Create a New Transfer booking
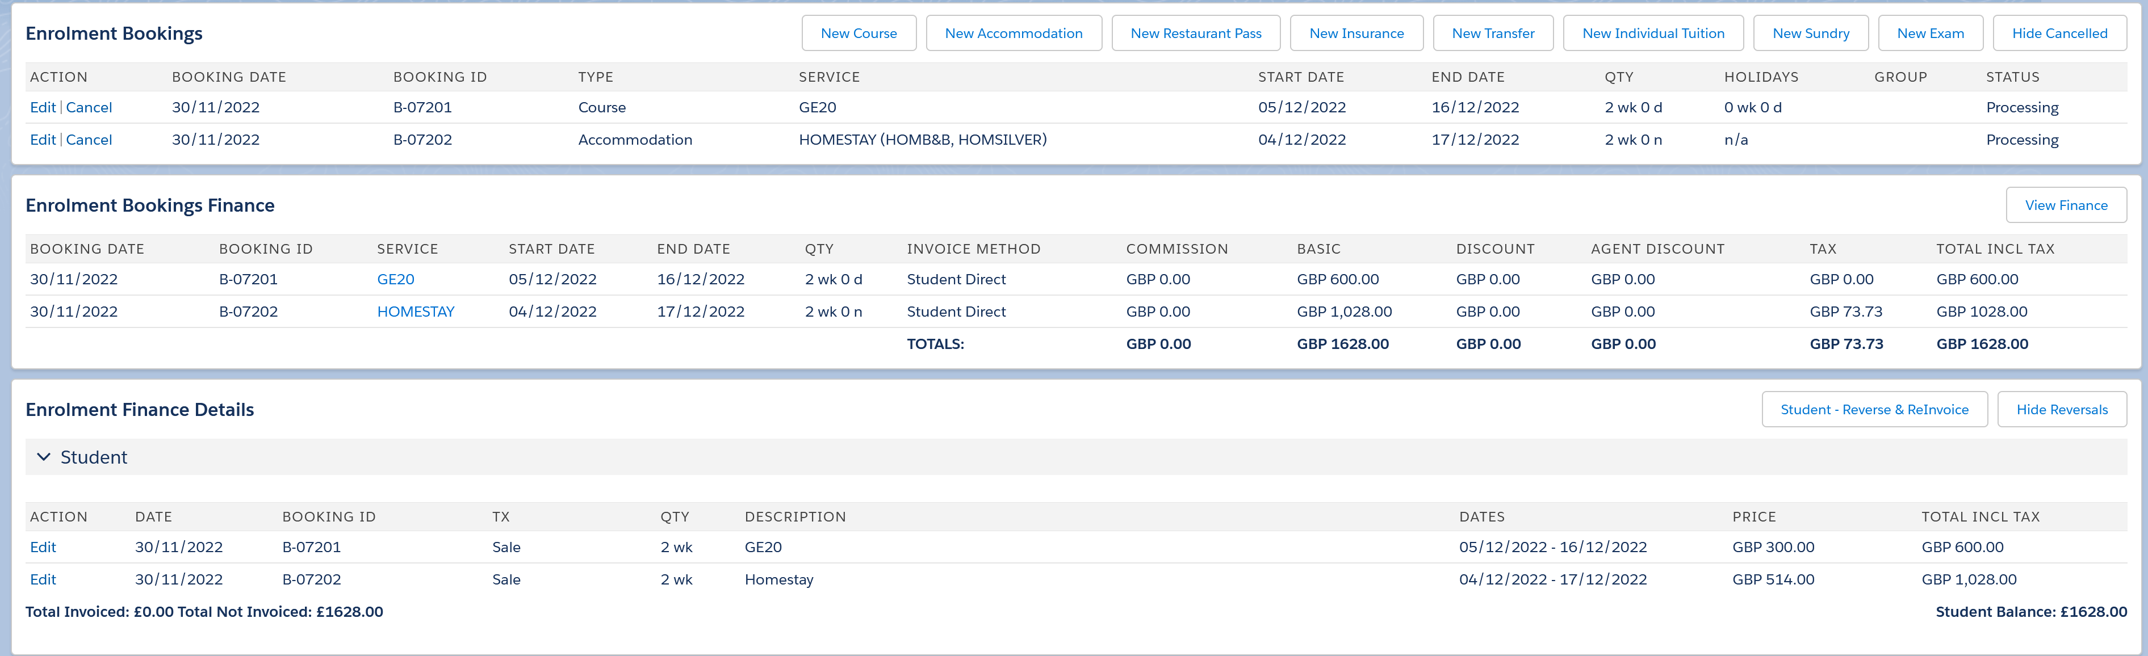 pyautogui.click(x=1493, y=33)
